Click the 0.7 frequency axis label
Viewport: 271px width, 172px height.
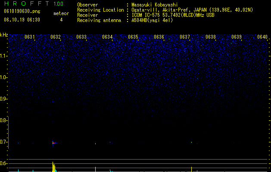[3, 142]
